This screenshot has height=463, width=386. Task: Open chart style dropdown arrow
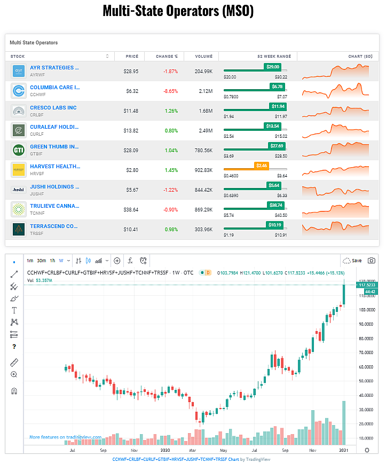107,261
